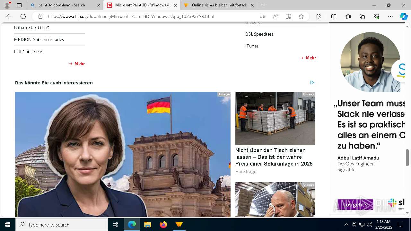Open Lidl Gutschein link
The width and height of the screenshot is (411, 231).
point(29,52)
